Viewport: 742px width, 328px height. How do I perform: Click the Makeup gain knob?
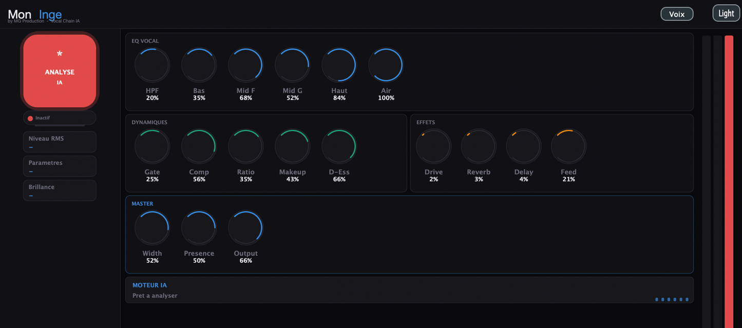[292, 146]
